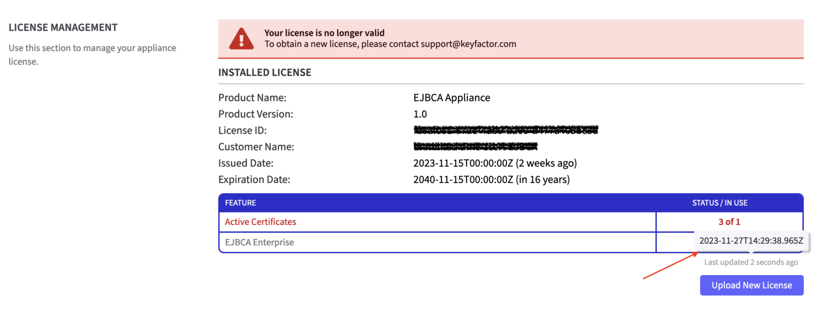This screenshot has height=315, width=813.
Task: Select the Active Certificates feature row
Action: pyautogui.click(x=260, y=222)
